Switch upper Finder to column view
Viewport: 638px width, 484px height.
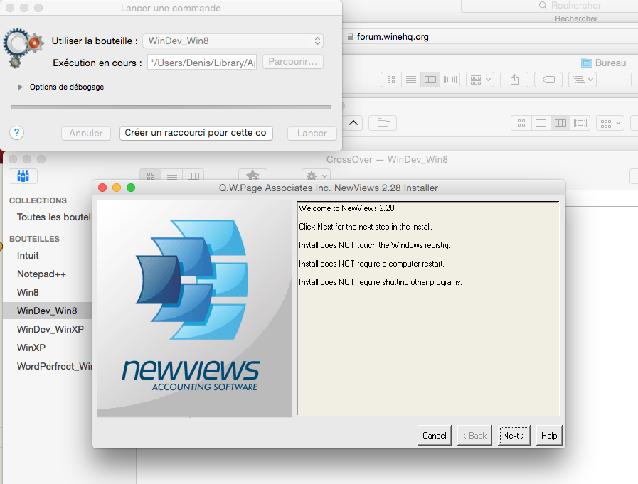click(x=430, y=80)
